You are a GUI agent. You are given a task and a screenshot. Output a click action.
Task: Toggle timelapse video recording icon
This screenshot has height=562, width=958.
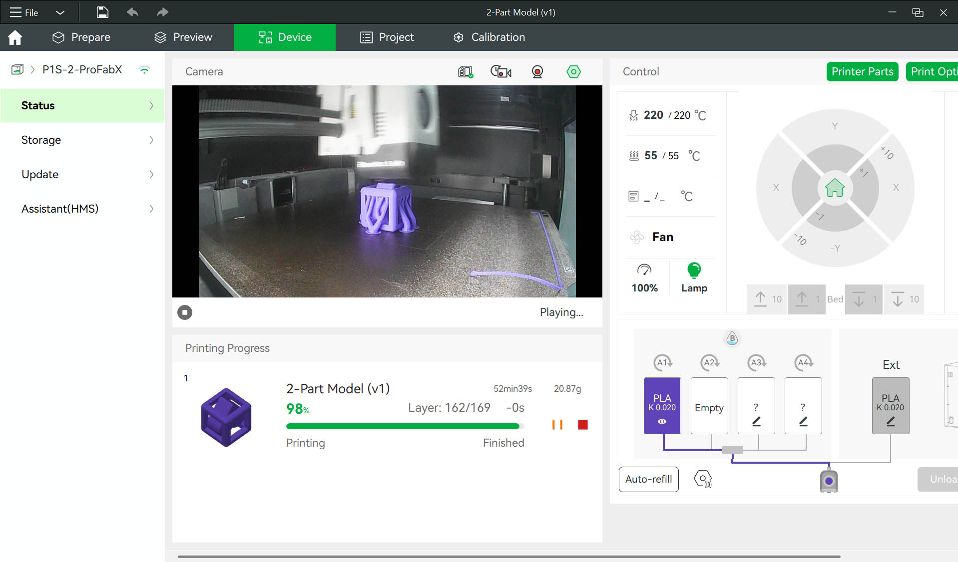coord(501,72)
